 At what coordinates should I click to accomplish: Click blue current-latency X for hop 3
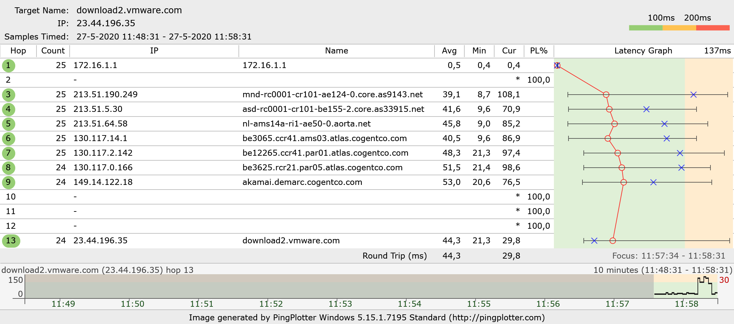693,95
